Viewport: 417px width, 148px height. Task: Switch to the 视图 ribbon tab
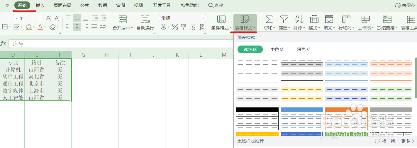pyautogui.click(x=138, y=5)
